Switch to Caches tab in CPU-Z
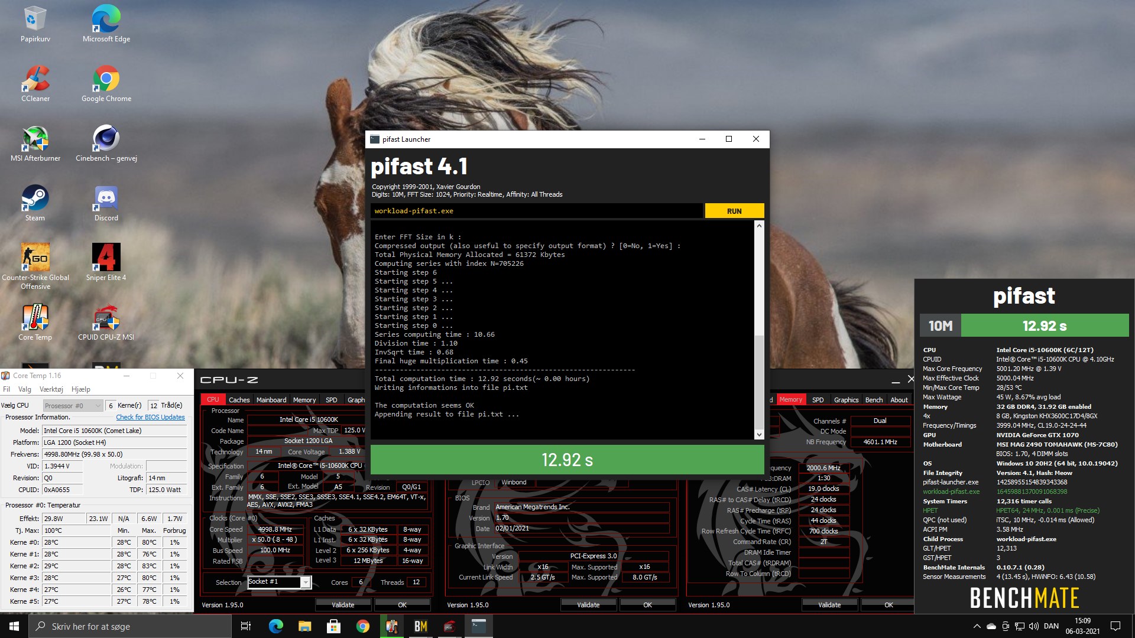1135x638 pixels. [x=239, y=400]
